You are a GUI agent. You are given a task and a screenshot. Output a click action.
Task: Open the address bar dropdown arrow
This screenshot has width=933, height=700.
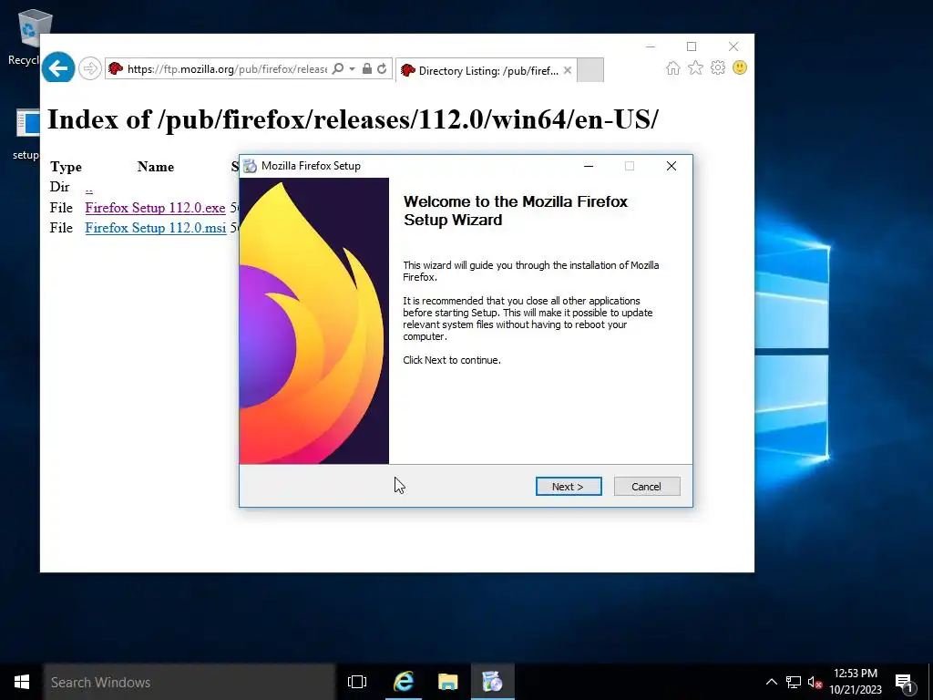[x=353, y=69]
